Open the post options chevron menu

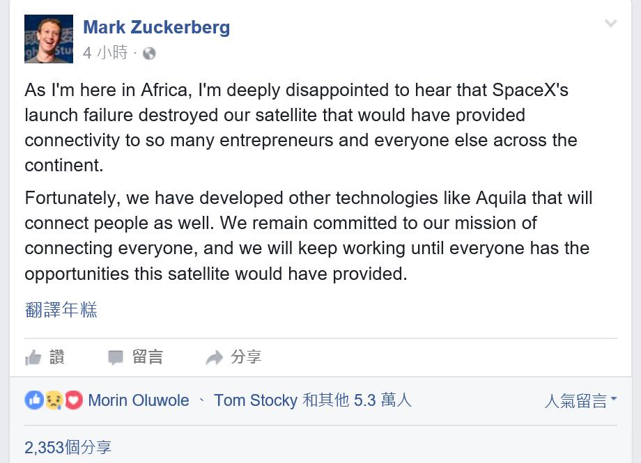click(x=611, y=23)
